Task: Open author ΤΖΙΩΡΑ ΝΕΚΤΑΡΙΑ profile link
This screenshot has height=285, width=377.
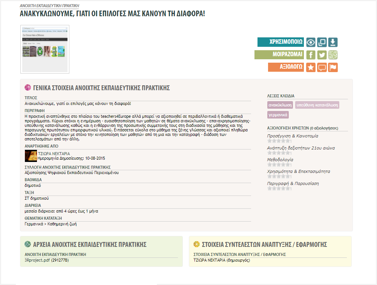Action: [54, 154]
